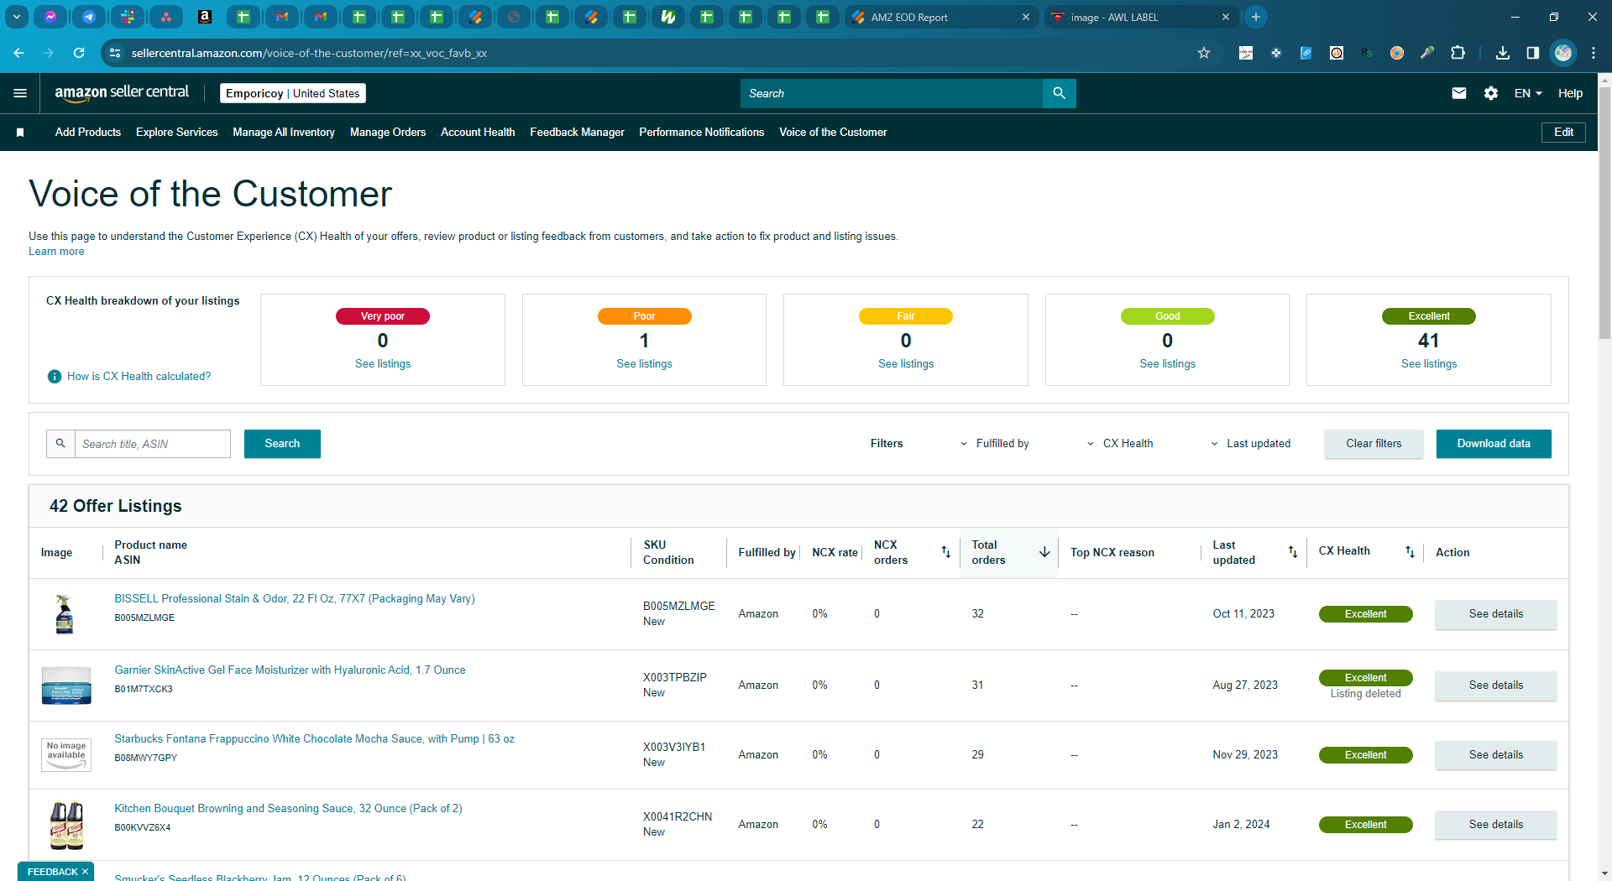This screenshot has width=1612, height=881.
Task: Go to Manage All Inventory
Action: tap(284, 133)
